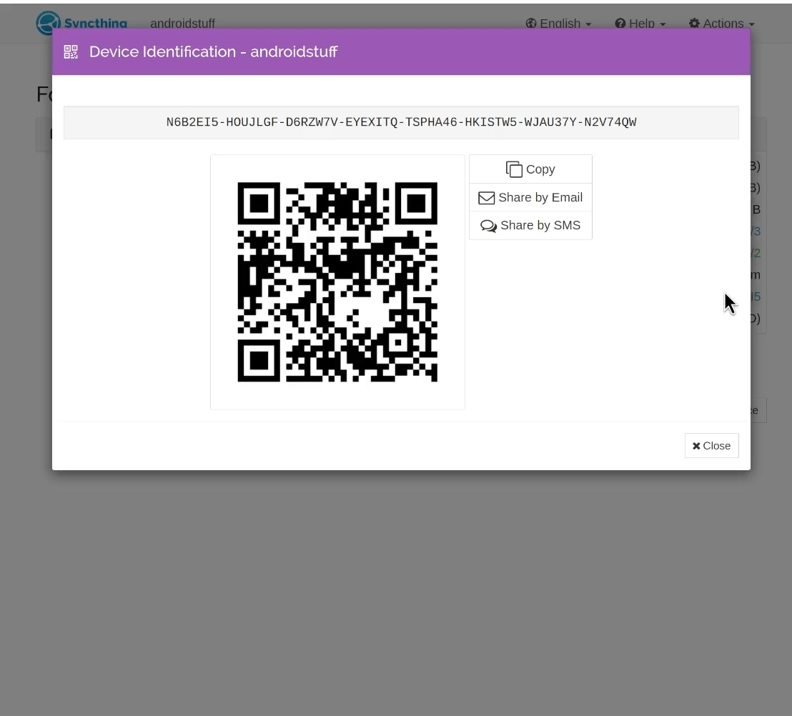Viewport: 792px width, 716px height.
Task: Click the QR icon in dialog title
Action: point(71,51)
